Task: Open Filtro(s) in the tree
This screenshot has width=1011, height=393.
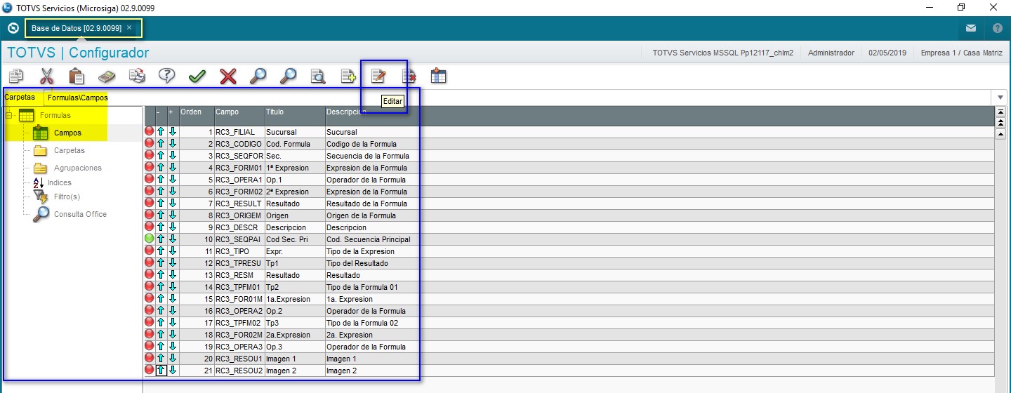Action: point(67,196)
